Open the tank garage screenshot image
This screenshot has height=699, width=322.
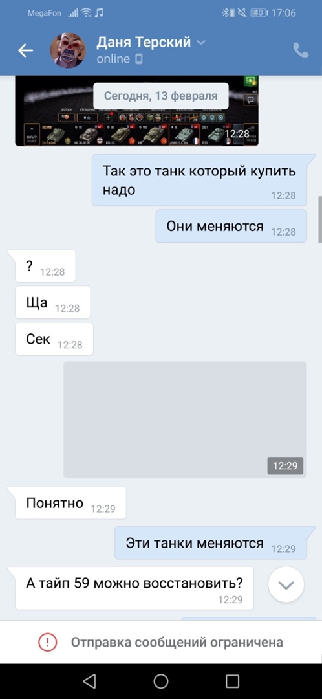136,111
